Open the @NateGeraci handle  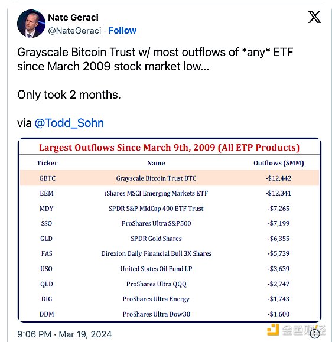(74, 31)
